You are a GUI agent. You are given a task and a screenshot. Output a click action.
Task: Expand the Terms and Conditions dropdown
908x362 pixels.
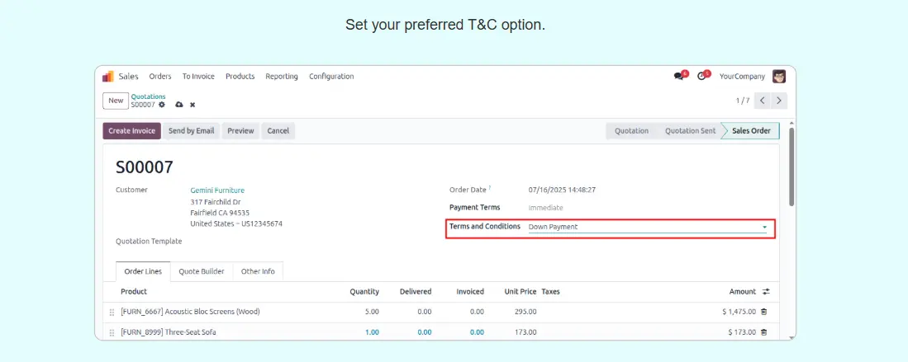pyautogui.click(x=764, y=227)
